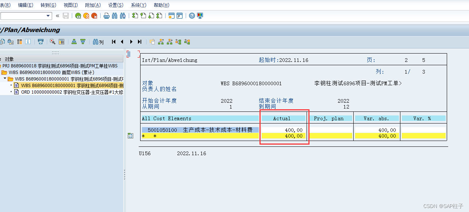Click the orange table layout icon
This screenshot has height=212, width=469.
pos(20,42)
